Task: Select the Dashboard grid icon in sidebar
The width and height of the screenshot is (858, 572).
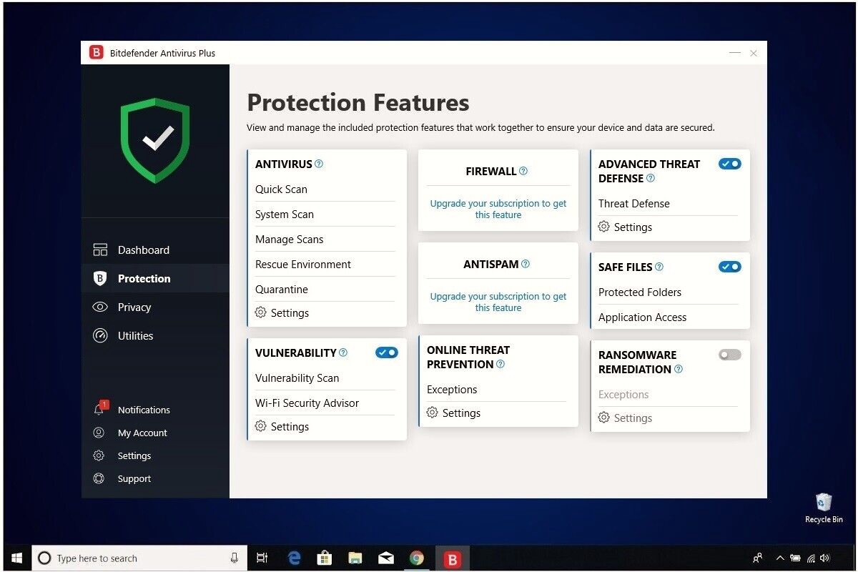Action: pos(101,250)
